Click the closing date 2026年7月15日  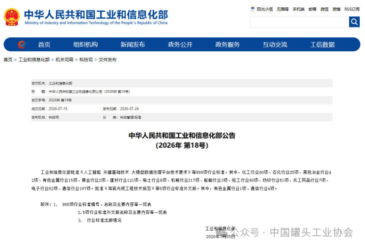pyautogui.click(x=220, y=236)
